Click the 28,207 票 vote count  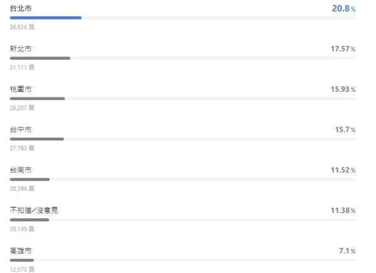click(x=22, y=108)
